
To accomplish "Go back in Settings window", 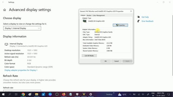I will (3, 2).
